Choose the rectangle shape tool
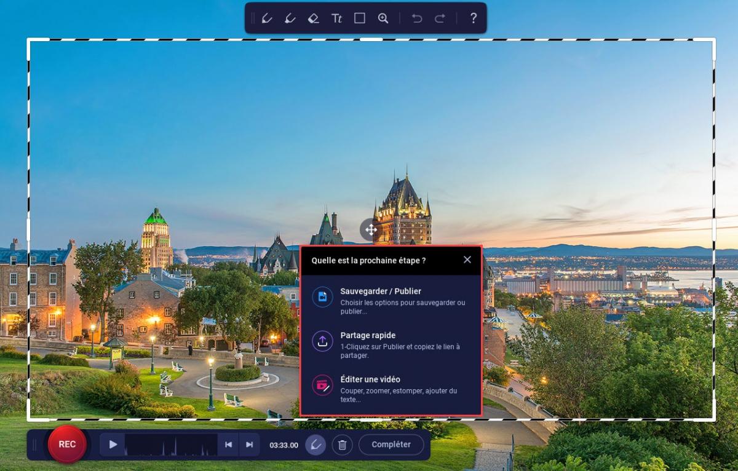 click(360, 18)
